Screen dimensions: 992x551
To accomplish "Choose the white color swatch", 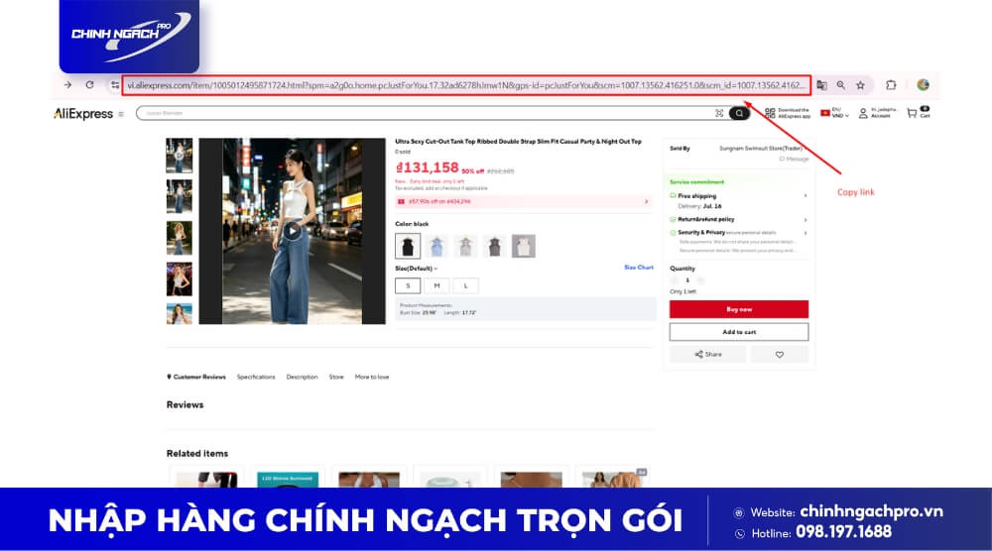I will click(523, 246).
